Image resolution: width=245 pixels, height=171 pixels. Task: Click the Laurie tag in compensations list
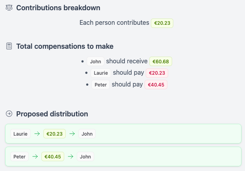pyautogui.click(x=100, y=73)
